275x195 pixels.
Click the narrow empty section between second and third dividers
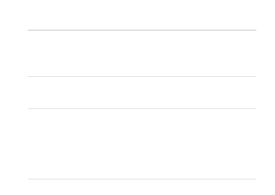click(x=142, y=93)
